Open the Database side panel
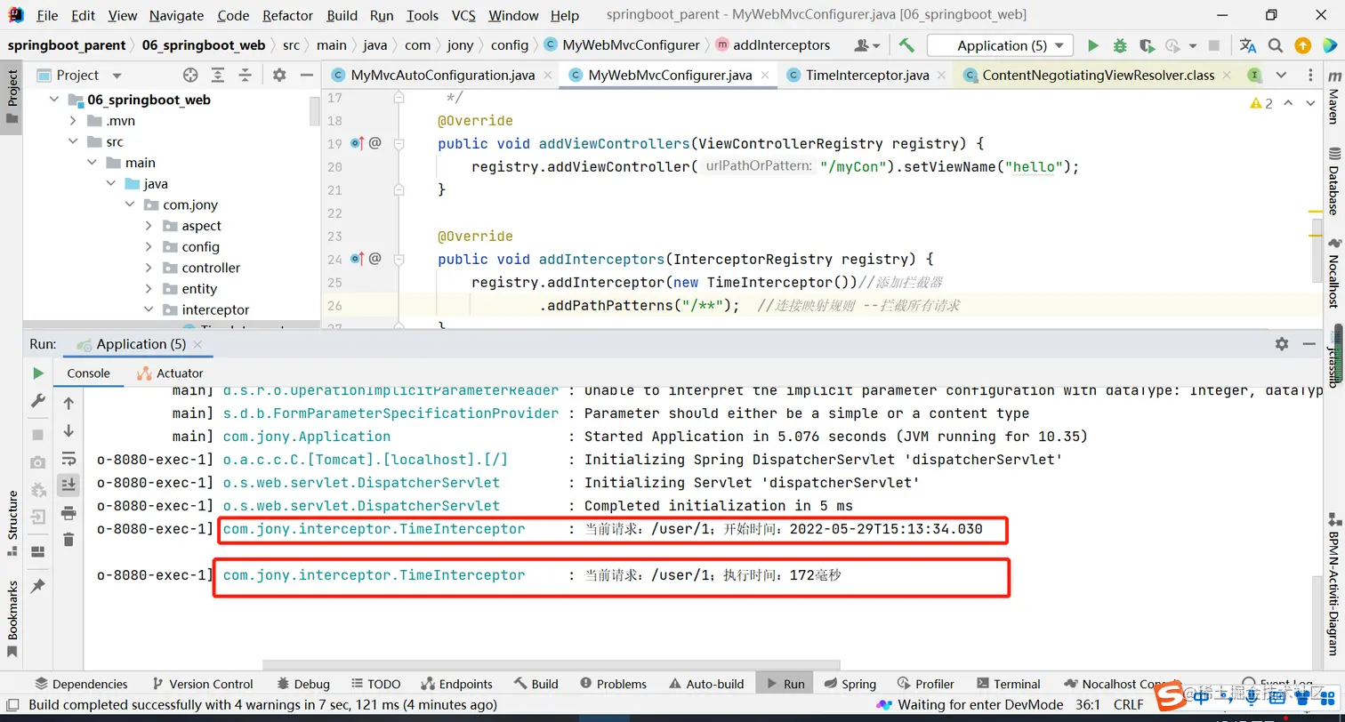 (x=1333, y=182)
